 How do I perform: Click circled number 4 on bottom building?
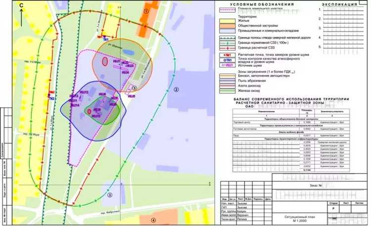[x=153, y=220]
